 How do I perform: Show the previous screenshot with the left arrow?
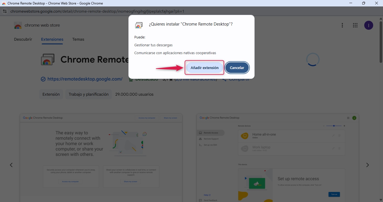pos(11,165)
